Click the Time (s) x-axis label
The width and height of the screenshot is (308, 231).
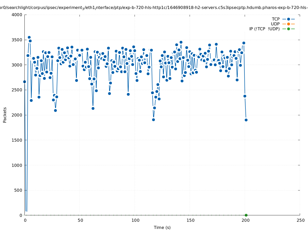pyautogui.click(x=162, y=227)
